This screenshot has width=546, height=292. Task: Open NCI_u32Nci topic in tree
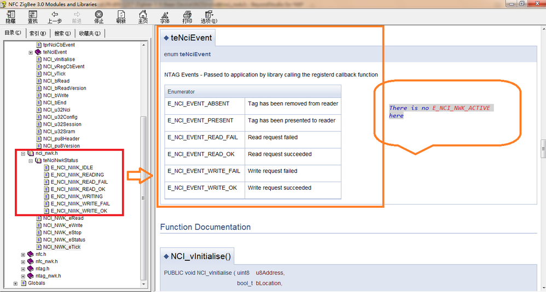tap(57, 109)
